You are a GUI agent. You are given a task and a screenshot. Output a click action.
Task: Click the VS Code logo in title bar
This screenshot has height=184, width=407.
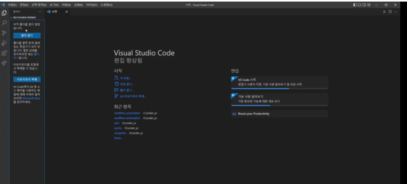[x=3, y=5]
